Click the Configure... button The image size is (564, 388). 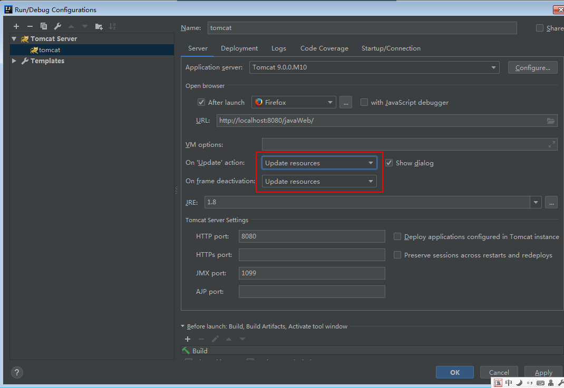point(533,67)
